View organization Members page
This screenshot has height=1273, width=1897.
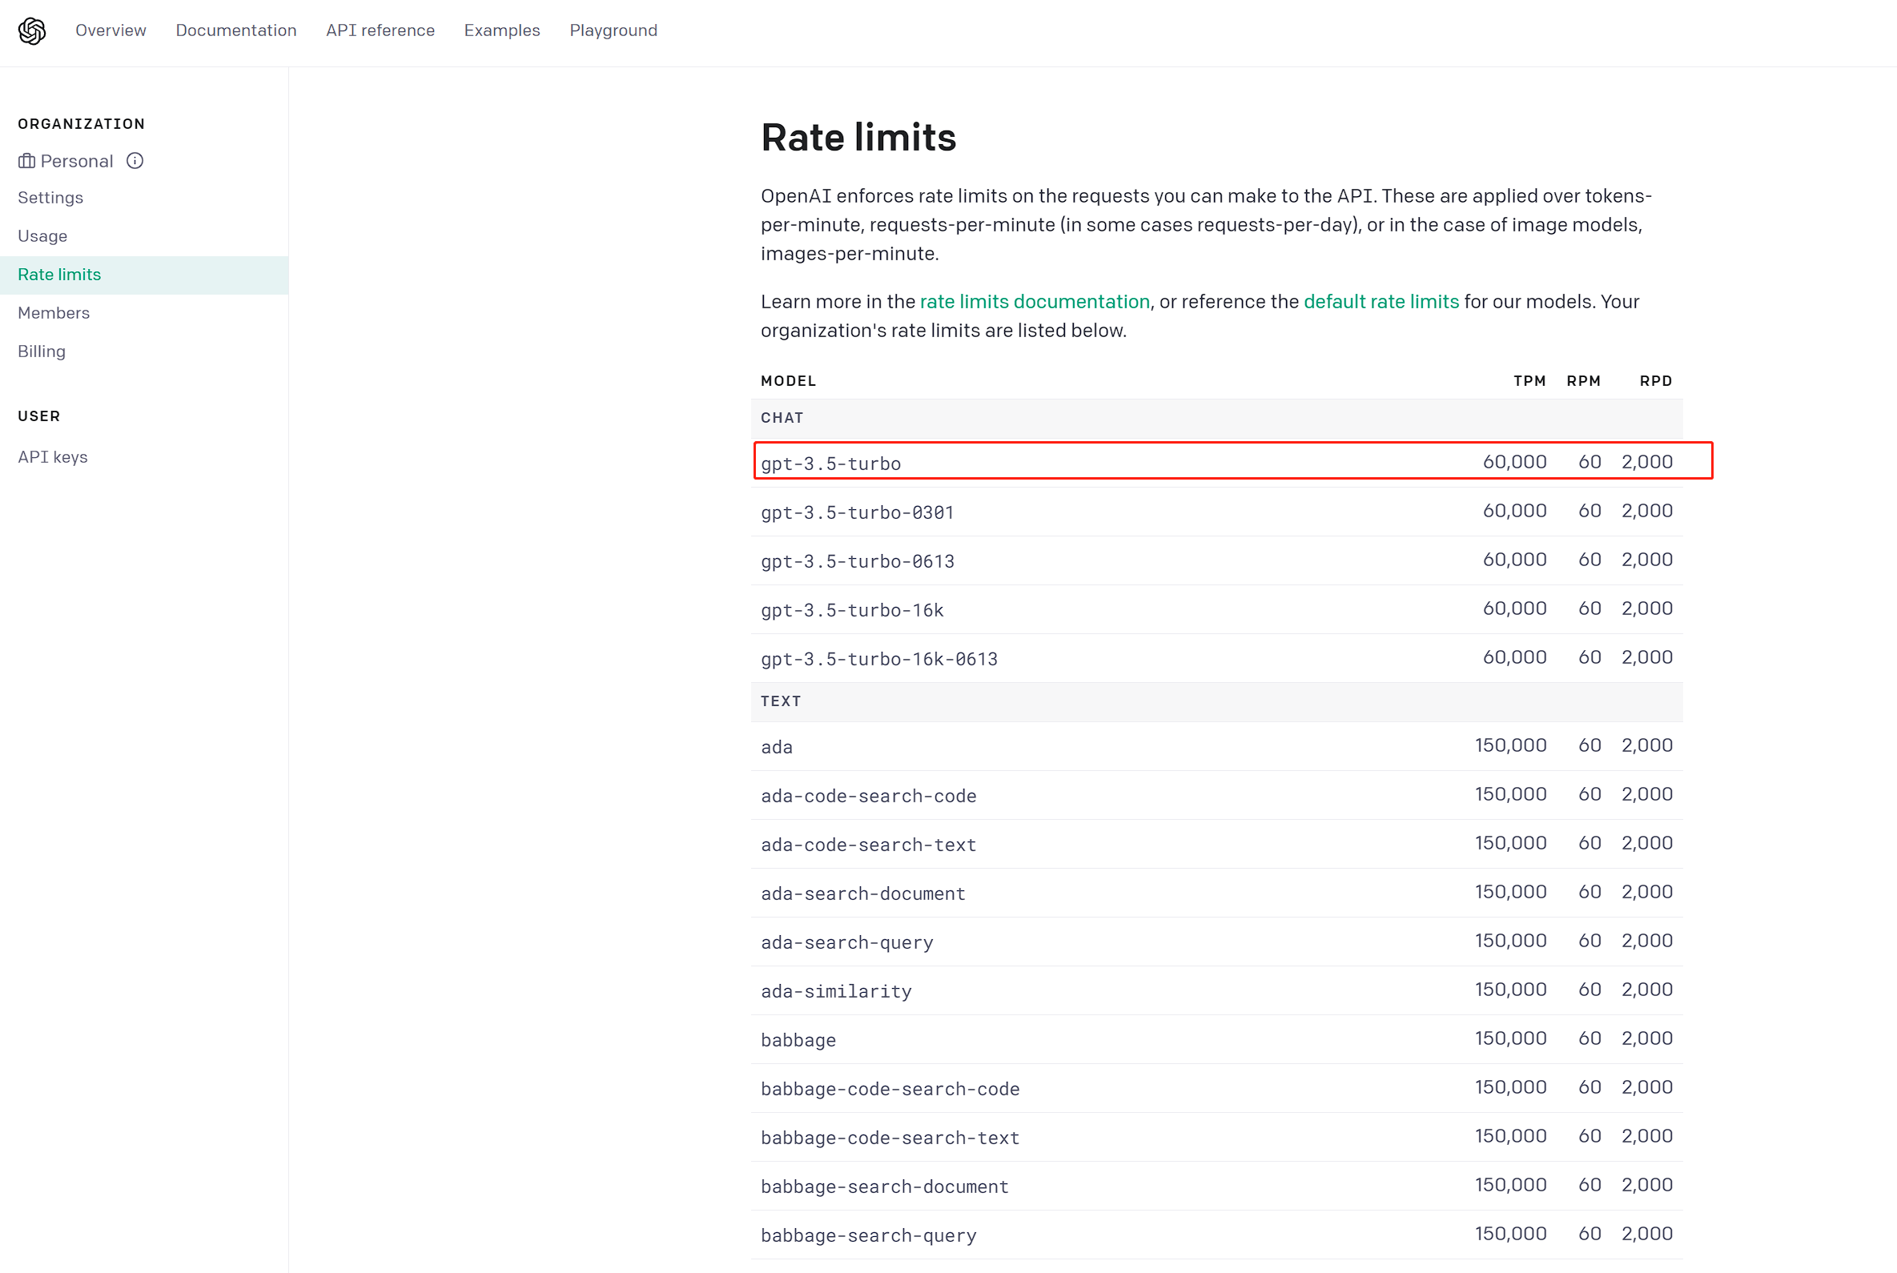tap(54, 313)
